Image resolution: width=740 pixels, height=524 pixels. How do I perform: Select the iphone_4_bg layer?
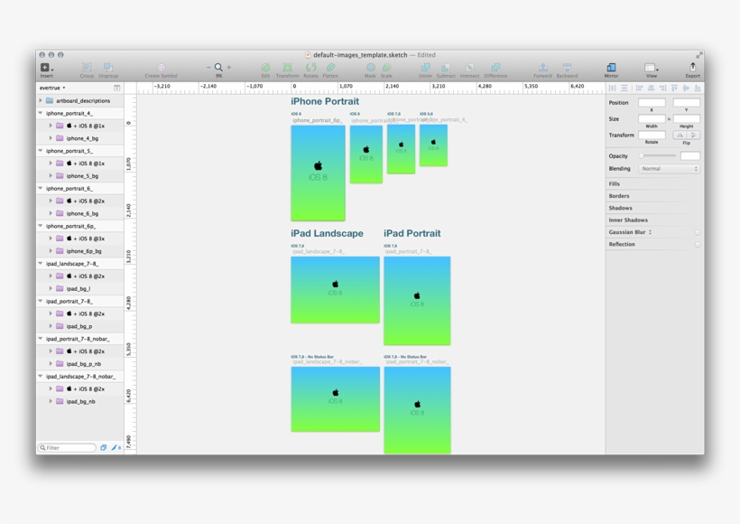coord(82,138)
